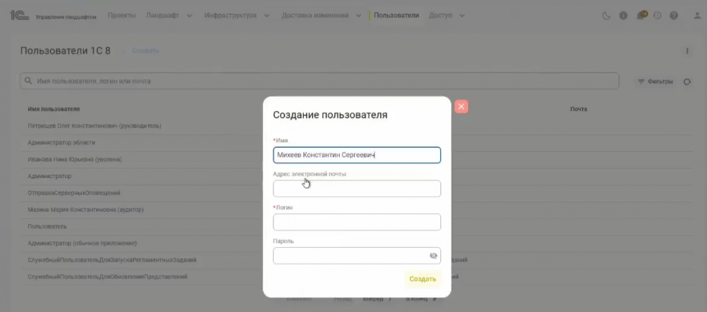Click the Логин input field
Viewport: 707px width, 312px height.
click(357, 222)
